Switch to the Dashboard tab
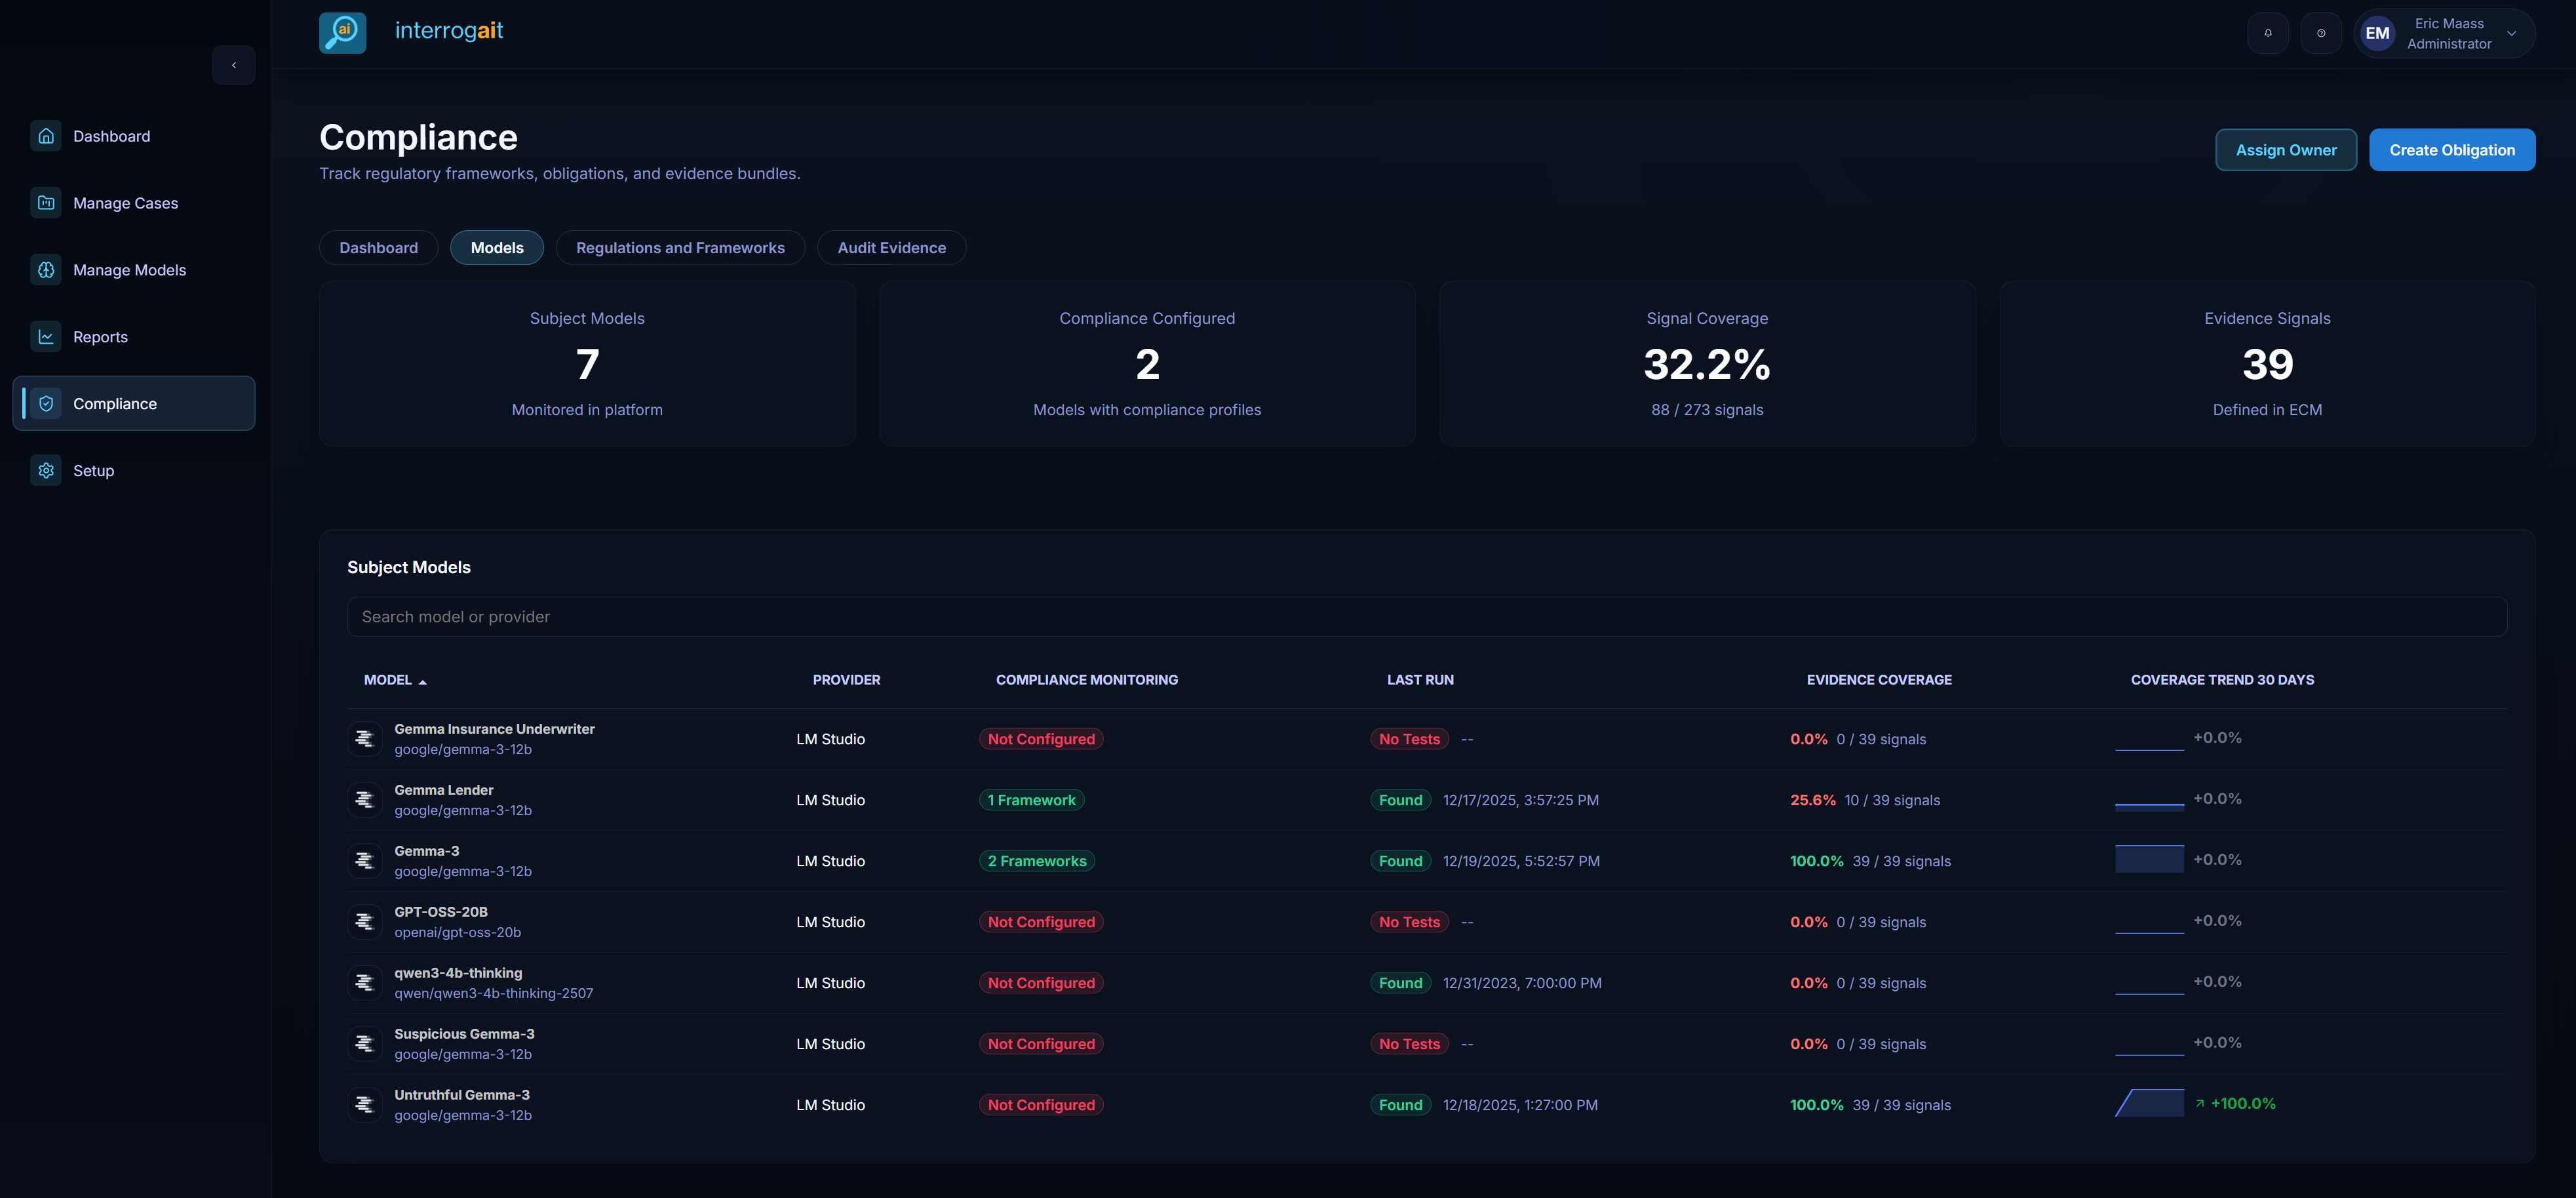This screenshot has height=1198, width=2576. pos(378,247)
